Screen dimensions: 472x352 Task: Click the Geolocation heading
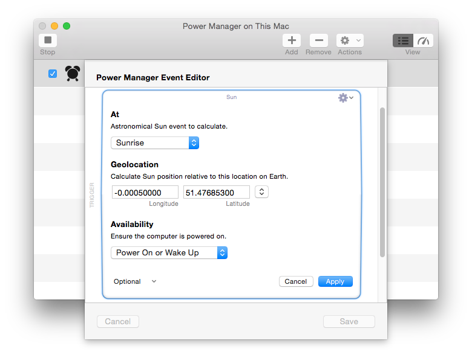[134, 165]
